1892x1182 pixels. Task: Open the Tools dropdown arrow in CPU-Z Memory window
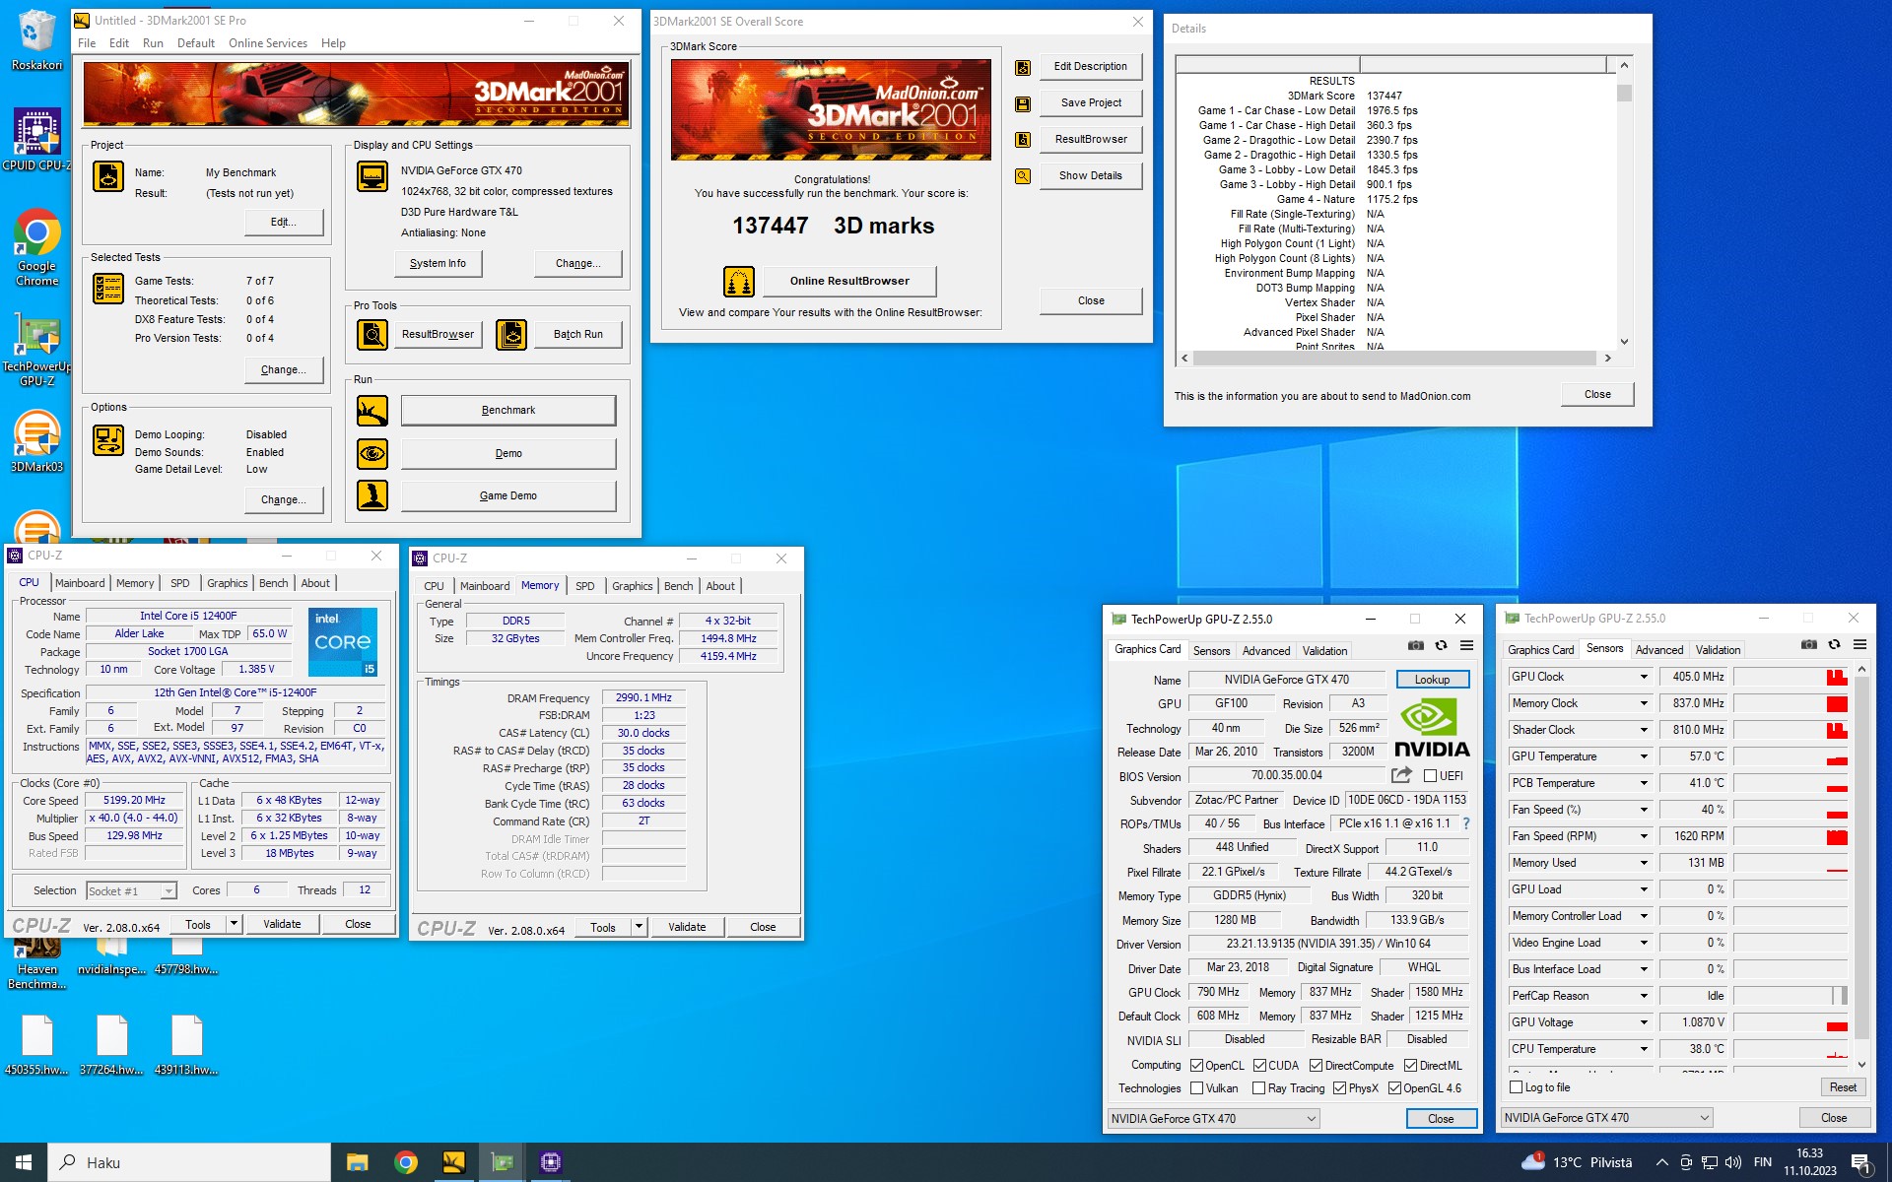click(x=639, y=927)
